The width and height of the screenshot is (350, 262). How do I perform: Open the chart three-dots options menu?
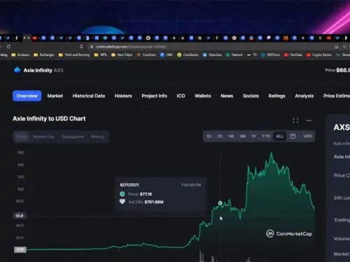[x=309, y=120]
